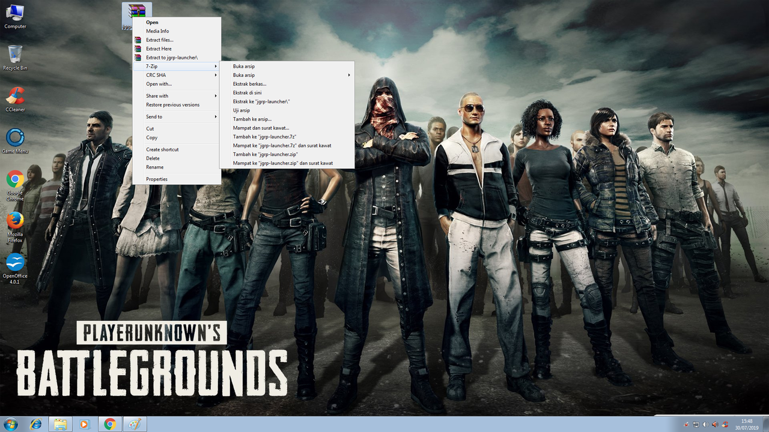The height and width of the screenshot is (432, 769).
Task: Choose Restore previous versions
Action: (x=177, y=104)
